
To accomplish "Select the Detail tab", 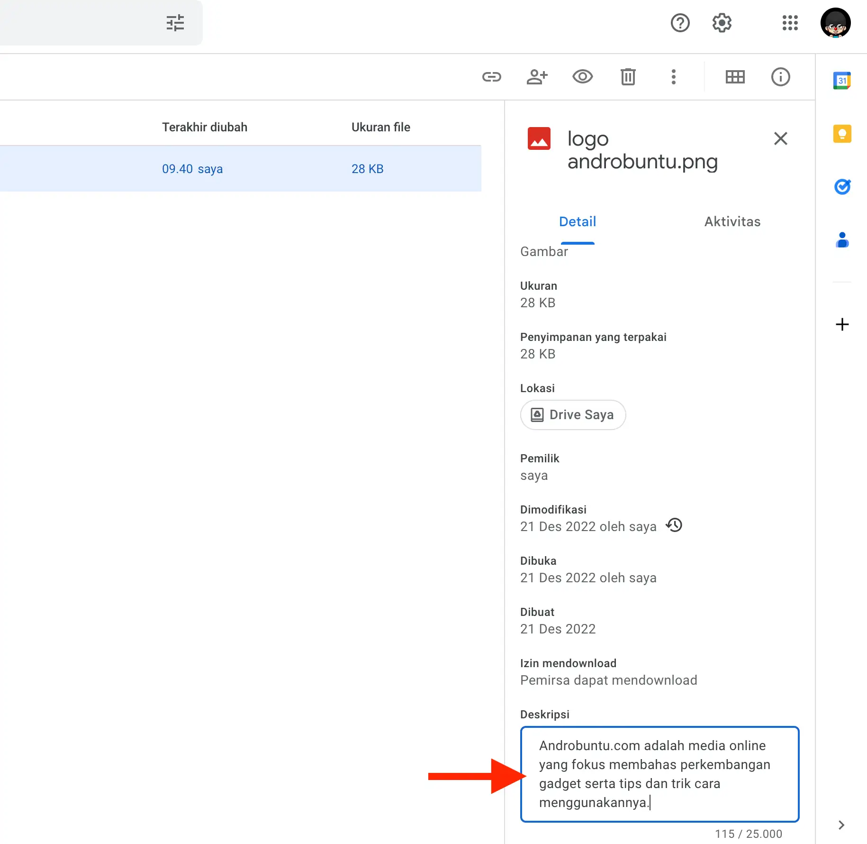I will [x=578, y=221].
